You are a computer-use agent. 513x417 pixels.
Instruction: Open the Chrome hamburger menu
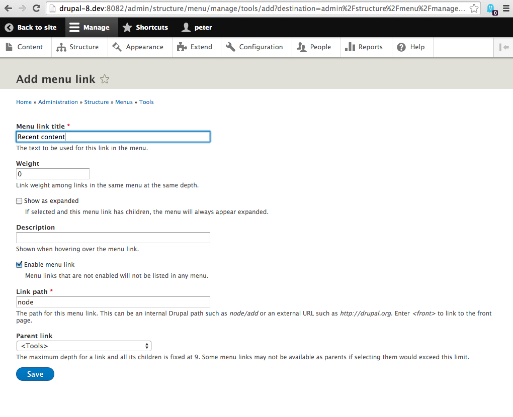(506, 9)
